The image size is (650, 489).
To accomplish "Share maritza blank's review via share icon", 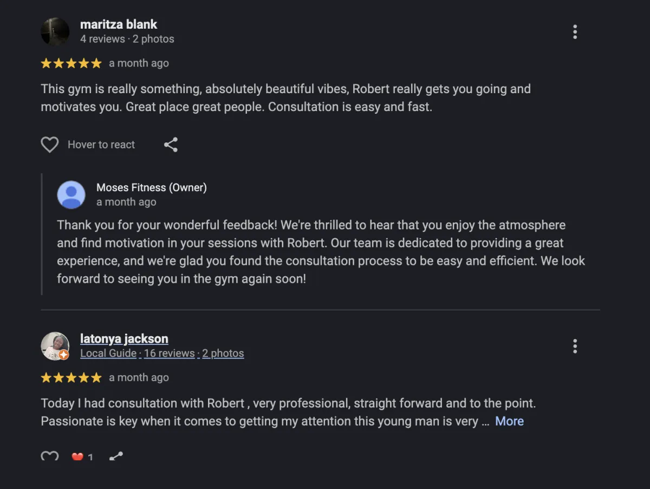I will tap(171, 145).
